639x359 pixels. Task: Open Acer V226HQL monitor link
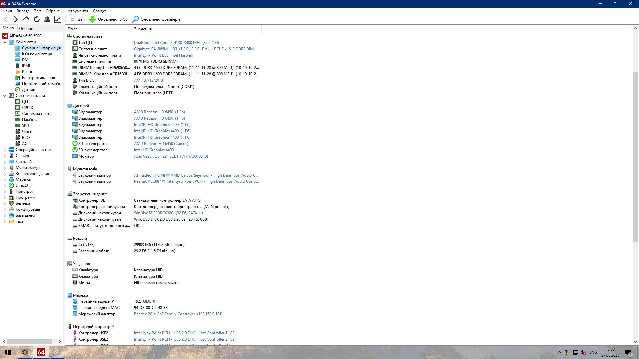pos(171,156)
